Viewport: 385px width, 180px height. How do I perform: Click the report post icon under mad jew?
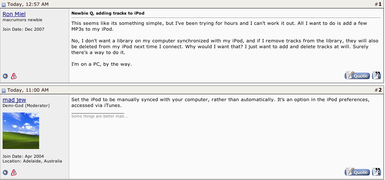14,173
